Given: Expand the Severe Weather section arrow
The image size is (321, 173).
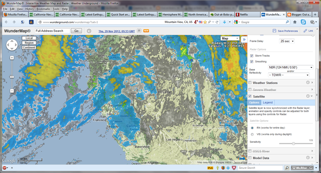Looking at the screenshot, I should pos(312,90).
